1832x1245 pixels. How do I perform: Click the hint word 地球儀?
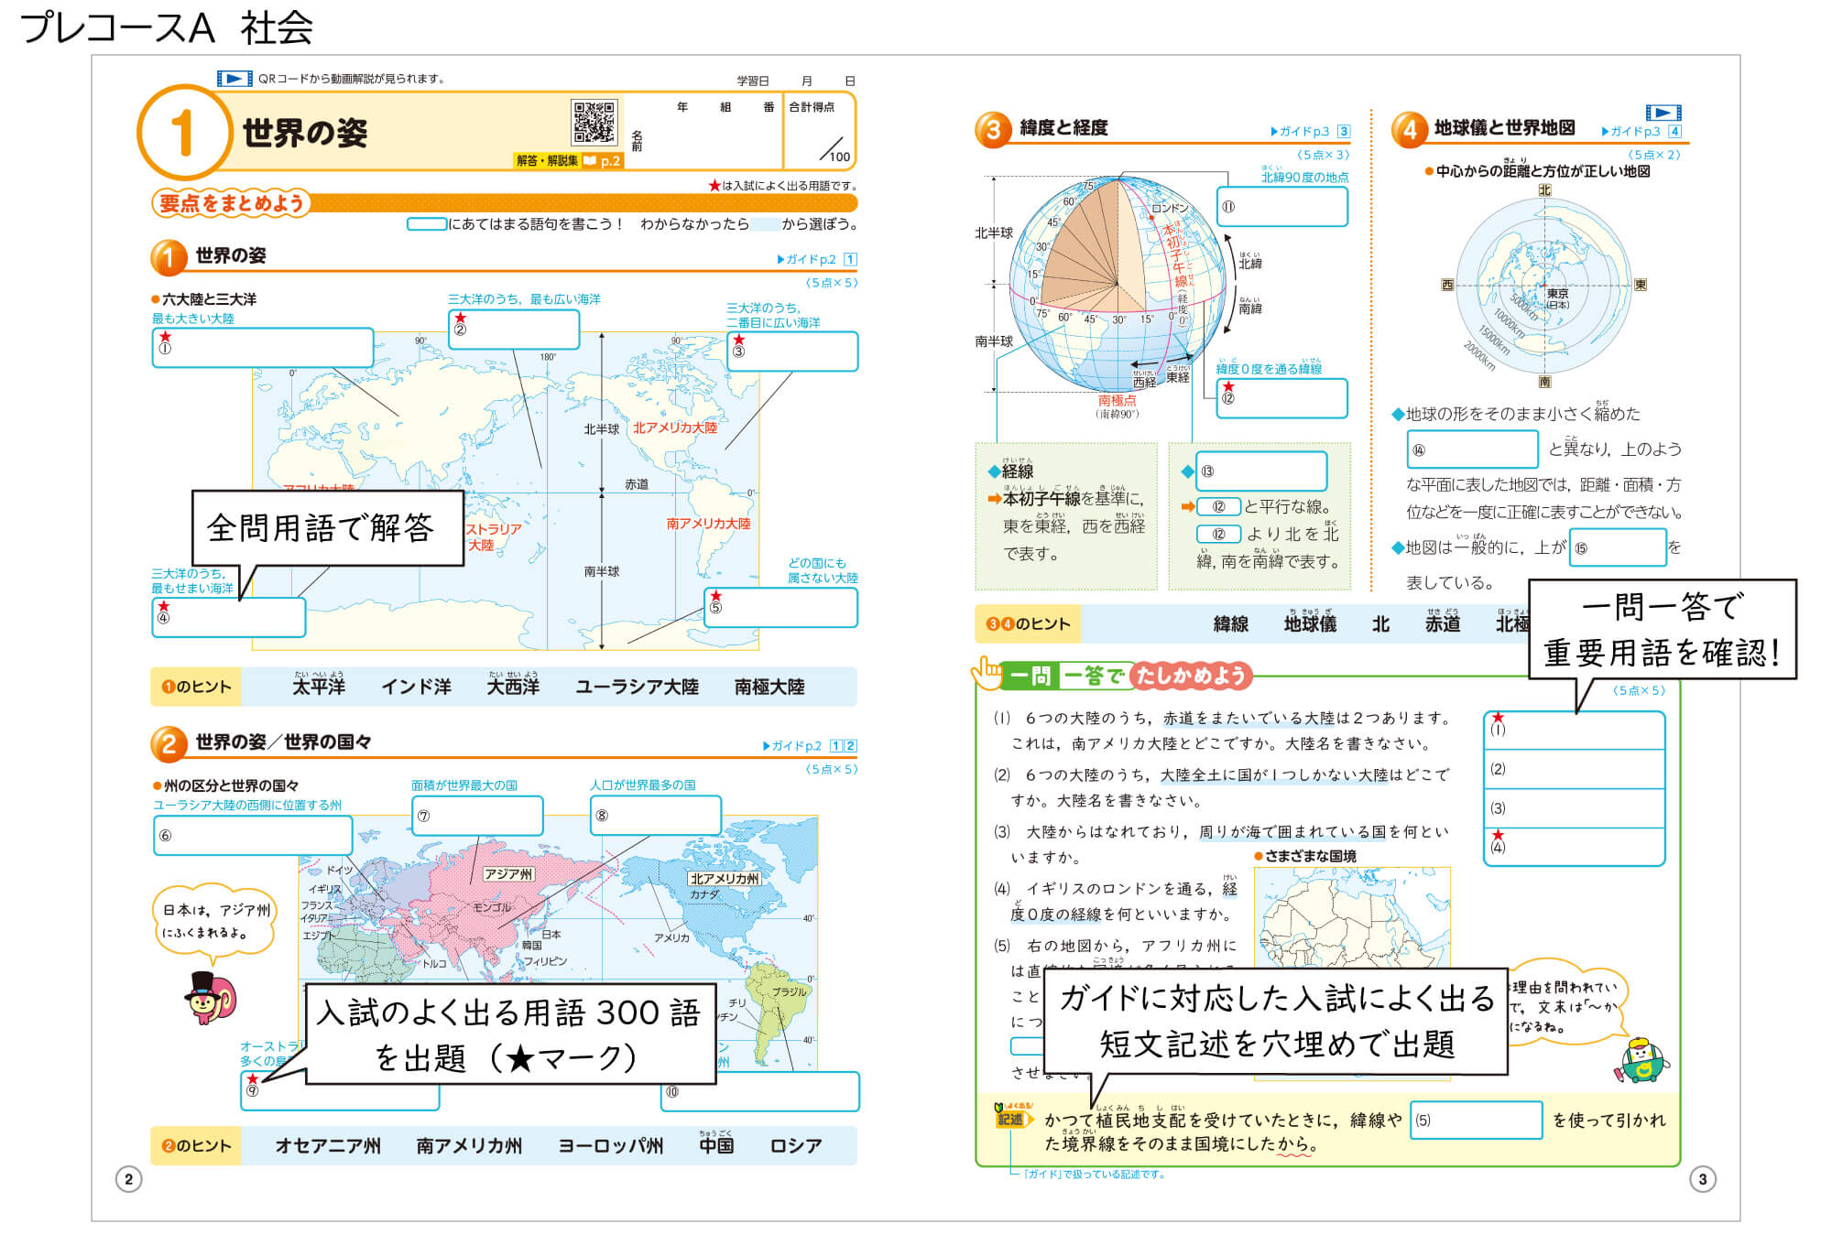pos(1310,623)
